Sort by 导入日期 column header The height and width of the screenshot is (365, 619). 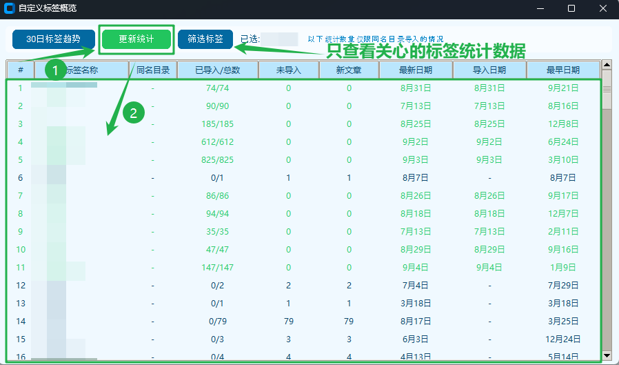pyautogui.click(x=489, y=70)
